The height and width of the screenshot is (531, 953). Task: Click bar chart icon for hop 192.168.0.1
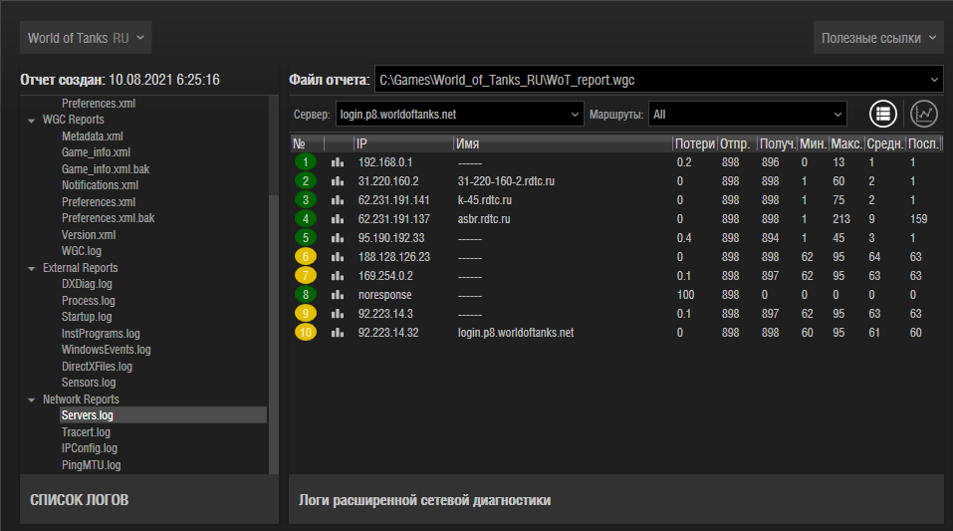click(337, 161)
